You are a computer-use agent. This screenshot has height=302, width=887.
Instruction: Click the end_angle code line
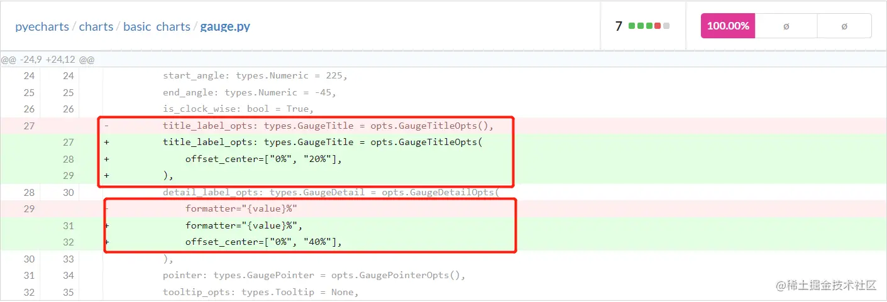(x=250, y=92)
